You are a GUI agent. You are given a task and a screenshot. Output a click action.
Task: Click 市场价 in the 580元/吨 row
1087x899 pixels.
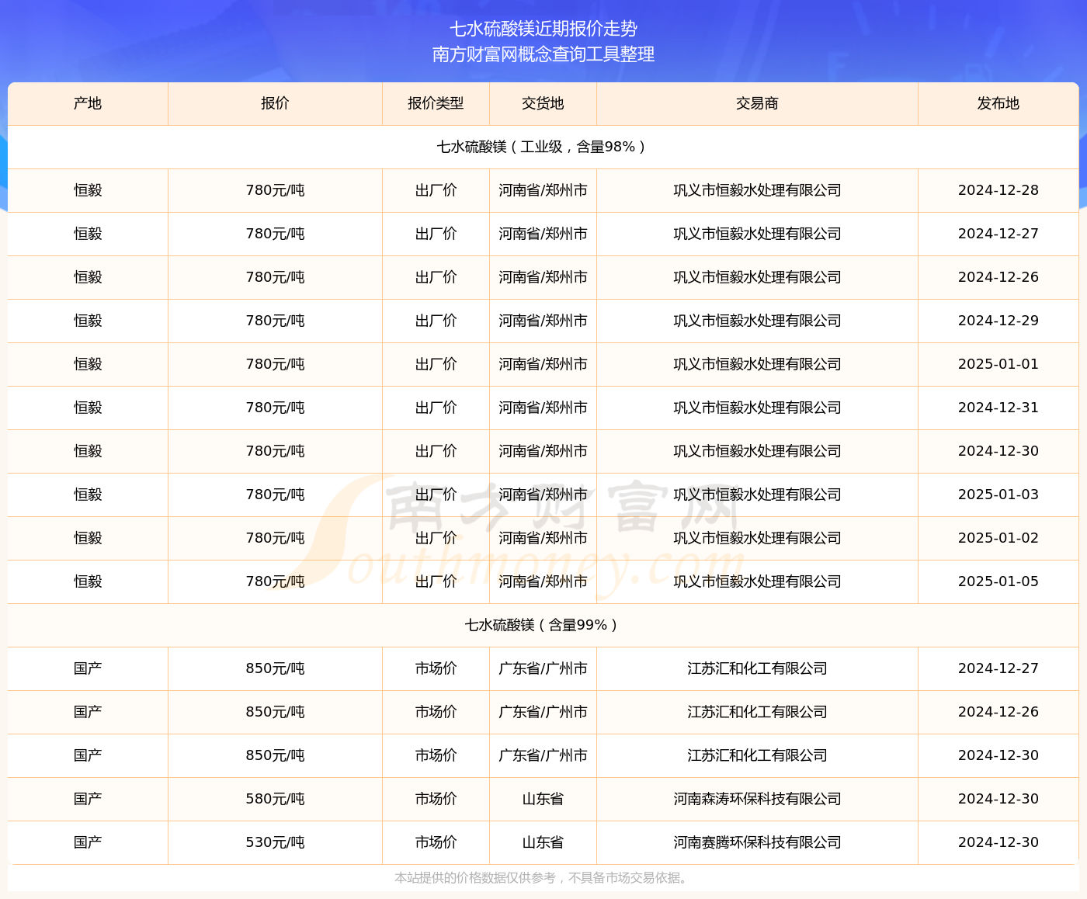point(436,799)
